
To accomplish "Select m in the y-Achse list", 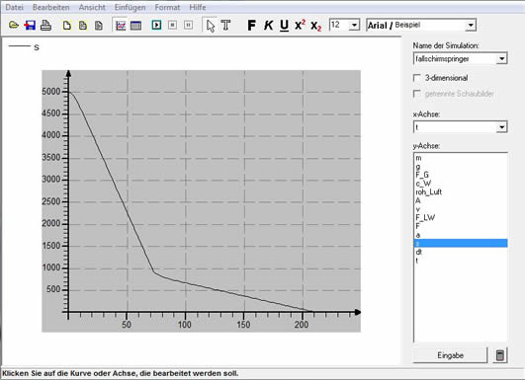I will (461, 158).
